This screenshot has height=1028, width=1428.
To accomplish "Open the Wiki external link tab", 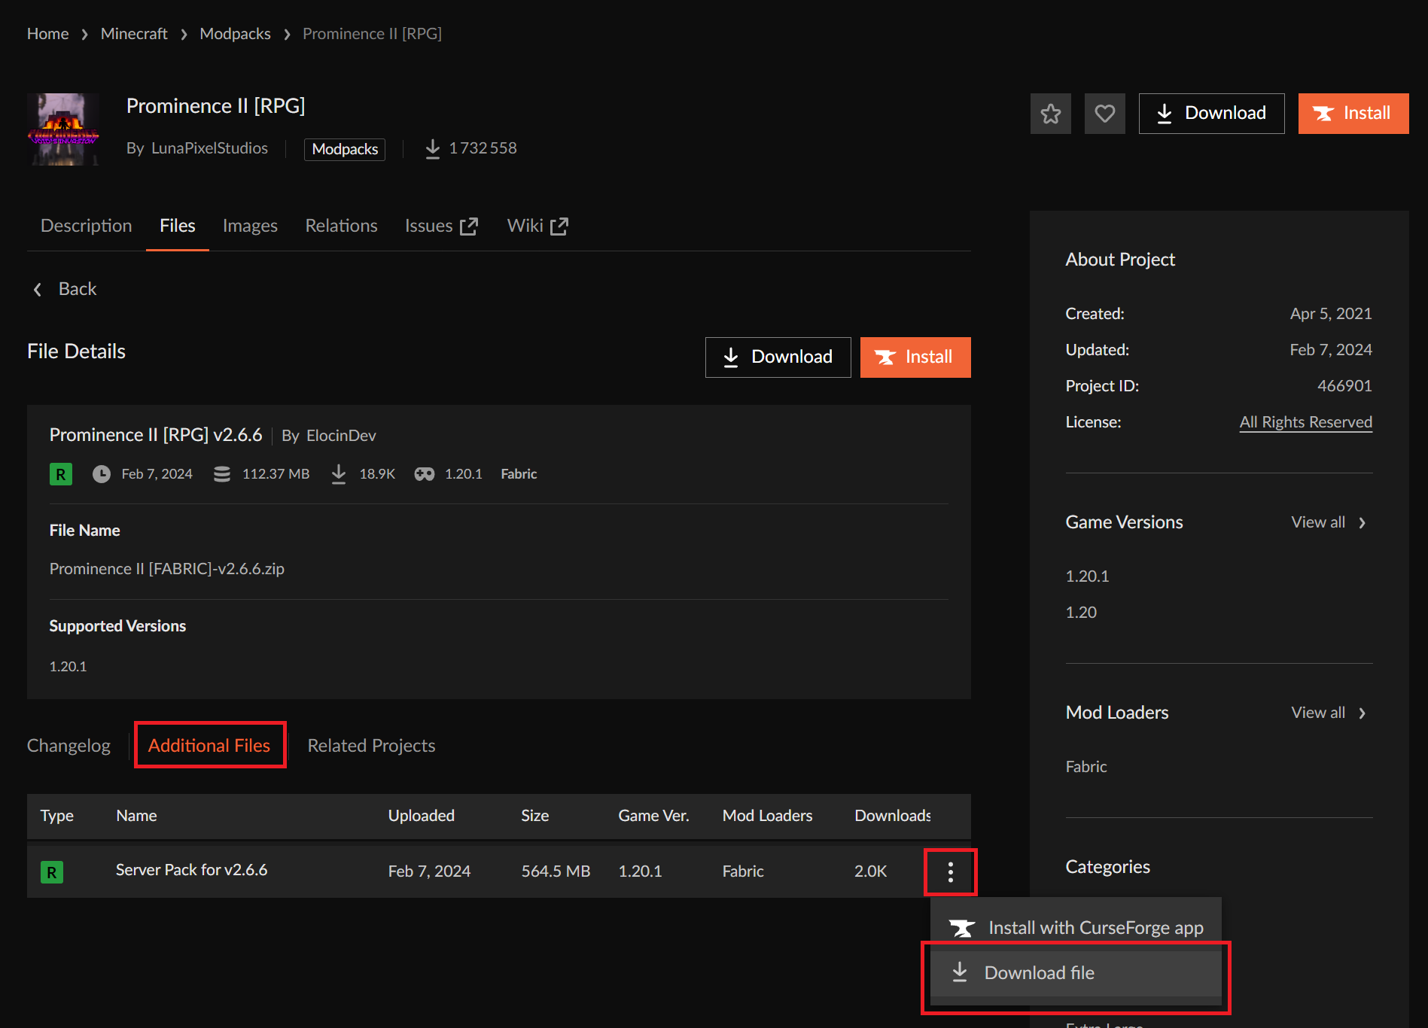I will (x=537, y=226).
